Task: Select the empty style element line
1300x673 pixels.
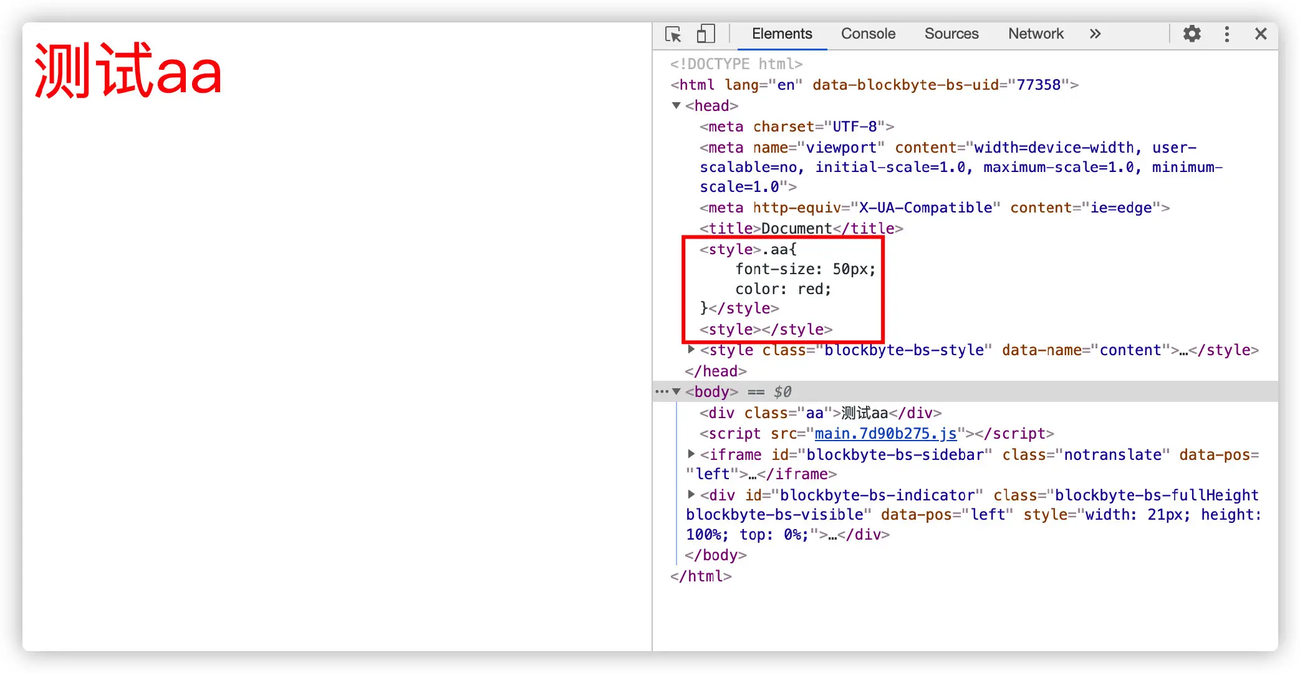Action: [x=766, y=330]
